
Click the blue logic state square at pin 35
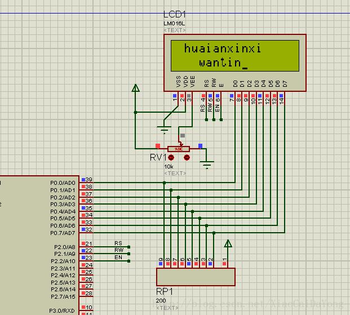pos(83,208)
